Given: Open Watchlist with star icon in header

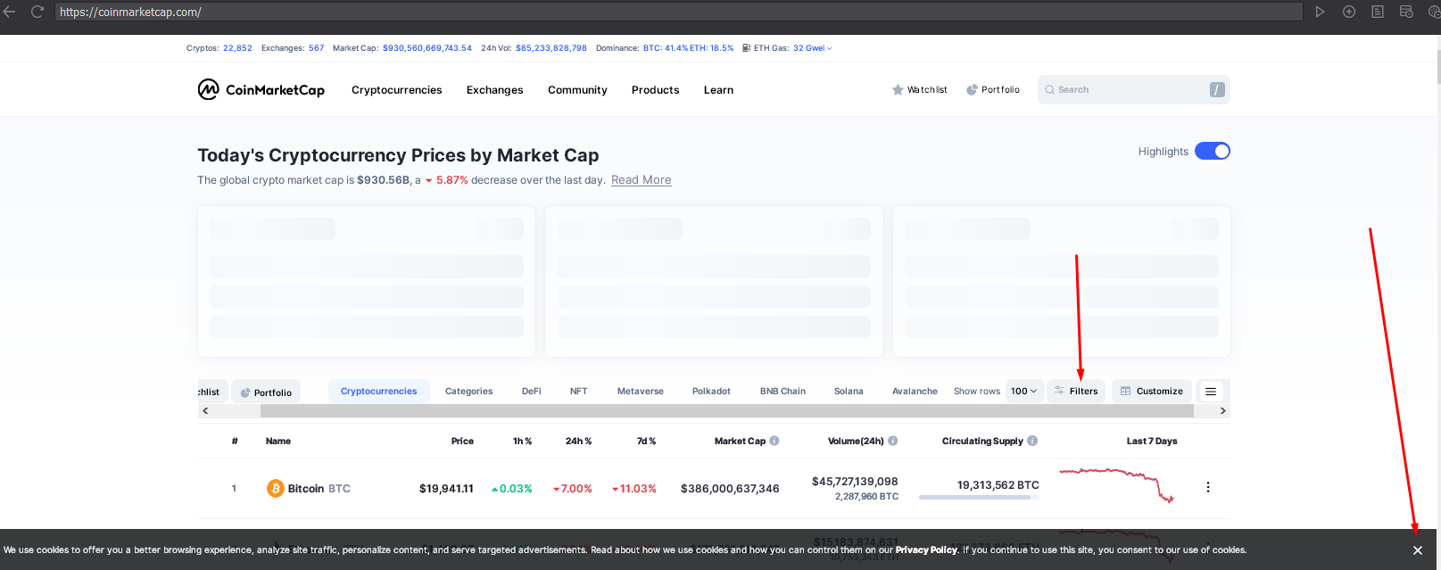Looking at the screenshot, I should [x=919, y=90].
